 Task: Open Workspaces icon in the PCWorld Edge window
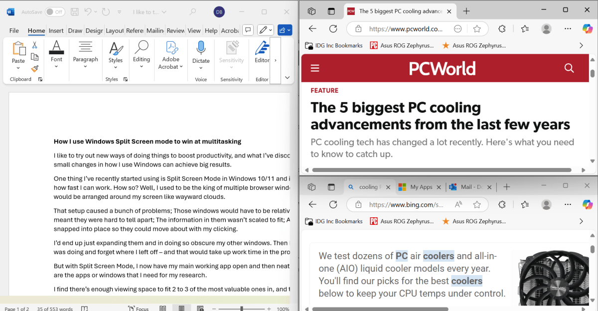pyautogui.click(x=311, y=11)
